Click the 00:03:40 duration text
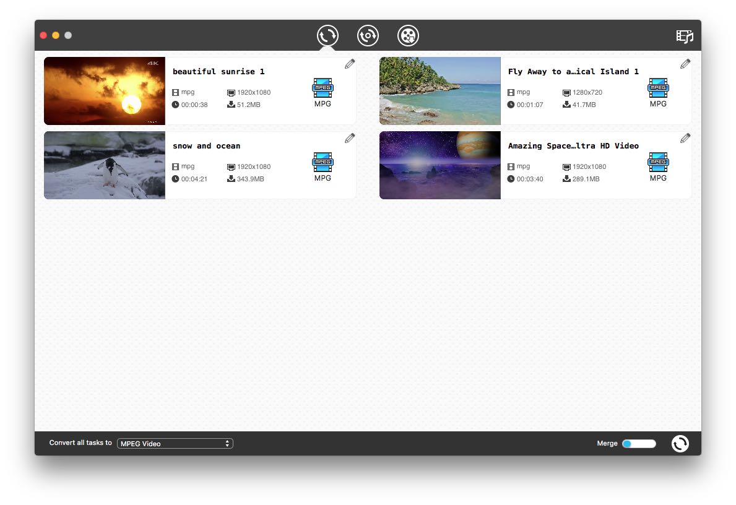Screen dimensions: 736x505 (x=530, y=179)
